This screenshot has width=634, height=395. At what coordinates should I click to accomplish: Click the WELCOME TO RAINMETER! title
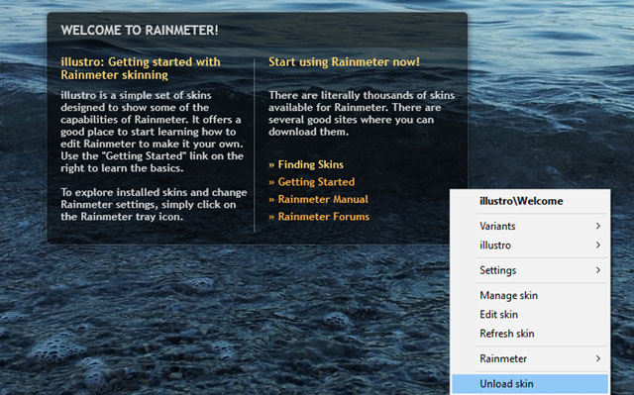click(140, 31)
